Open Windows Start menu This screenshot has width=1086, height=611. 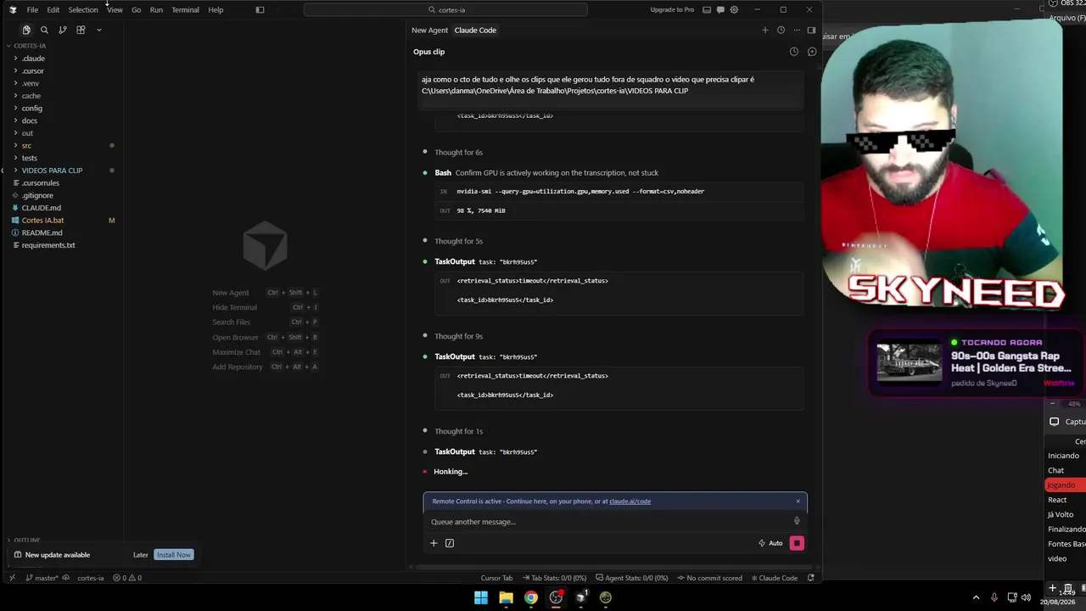pos(481,597)
